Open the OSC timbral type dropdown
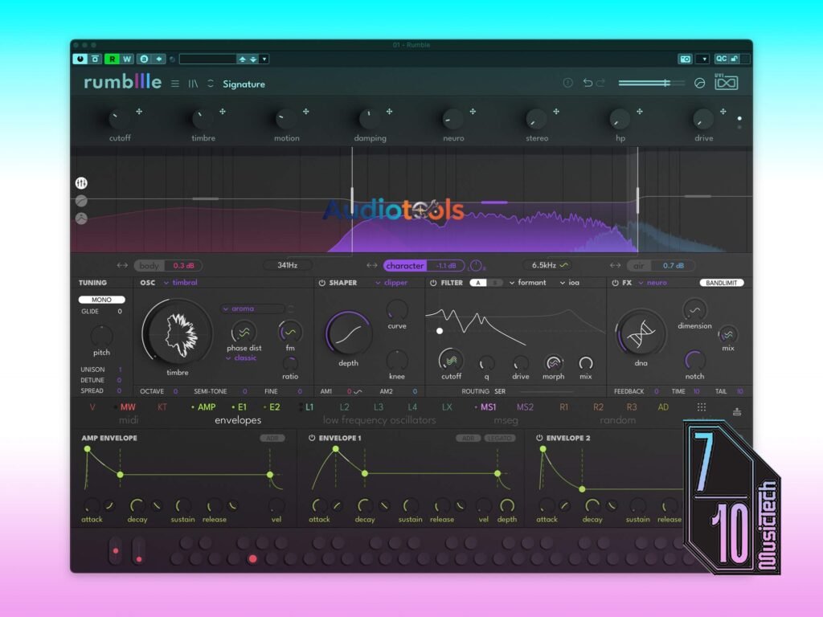 tap(181, 283)
